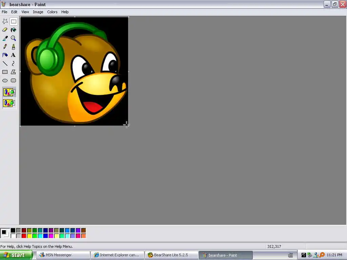Pick the Rectangle shape tool

pos(5,72)
